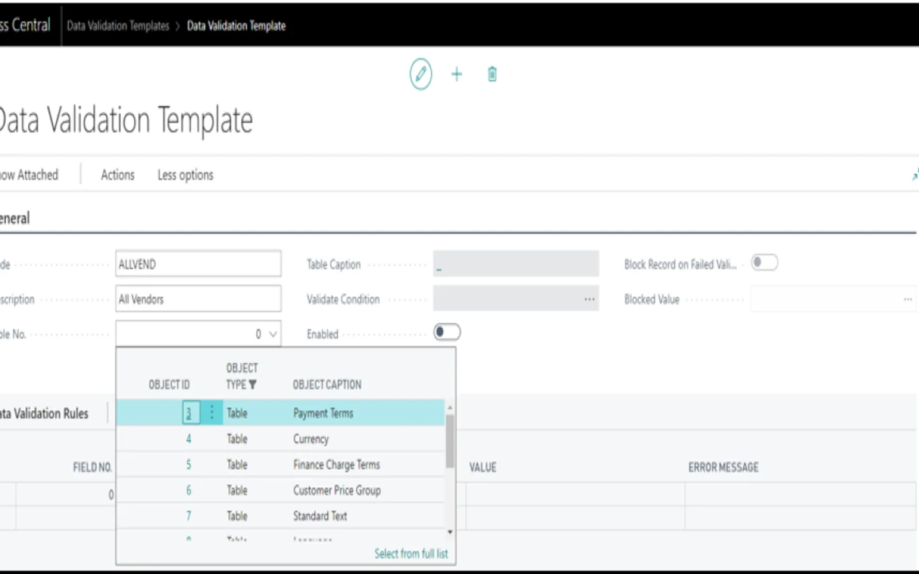Click the pencil edit icon
The width and height of the screenshot is (919, 574).
coord(420,74)
